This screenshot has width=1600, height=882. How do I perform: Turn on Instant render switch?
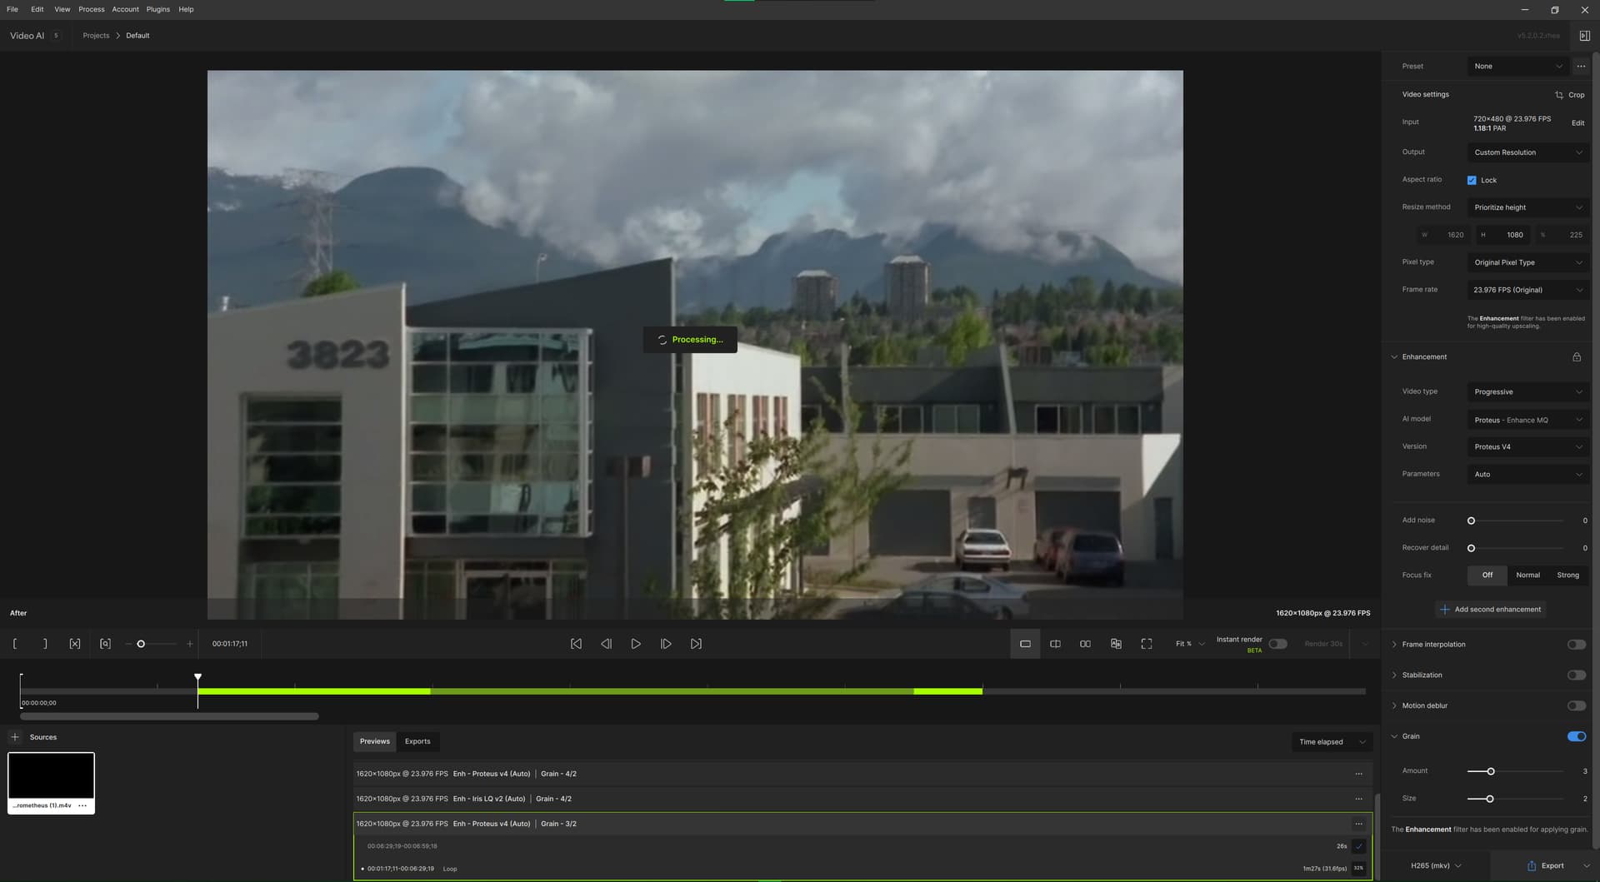click(1277, 644)
